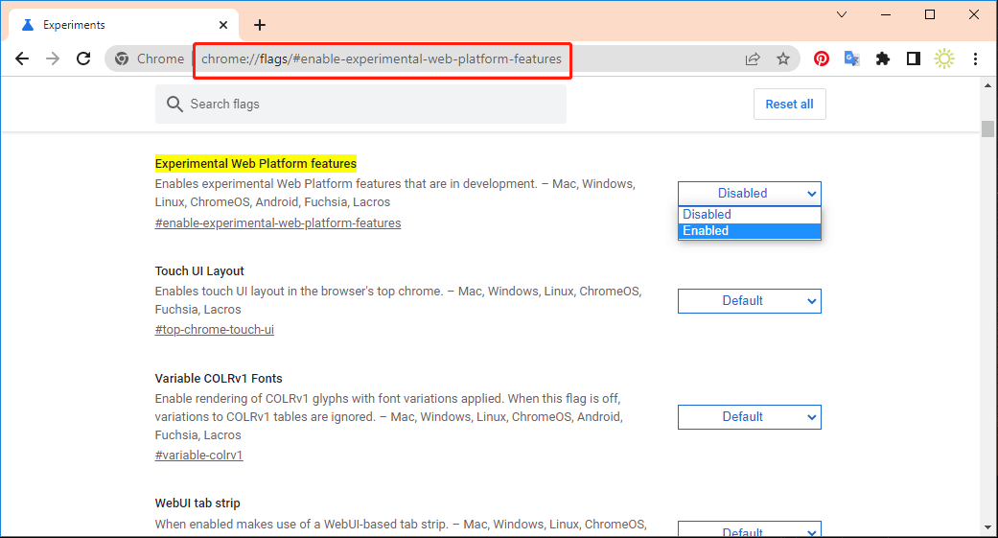998x538 pixels.
Task: Click the forward navigation arrow
Action: point(53,58)
